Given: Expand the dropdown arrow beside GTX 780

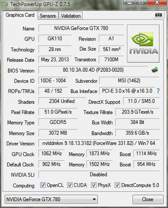Looking at the screenshot, I should (94, 199).
